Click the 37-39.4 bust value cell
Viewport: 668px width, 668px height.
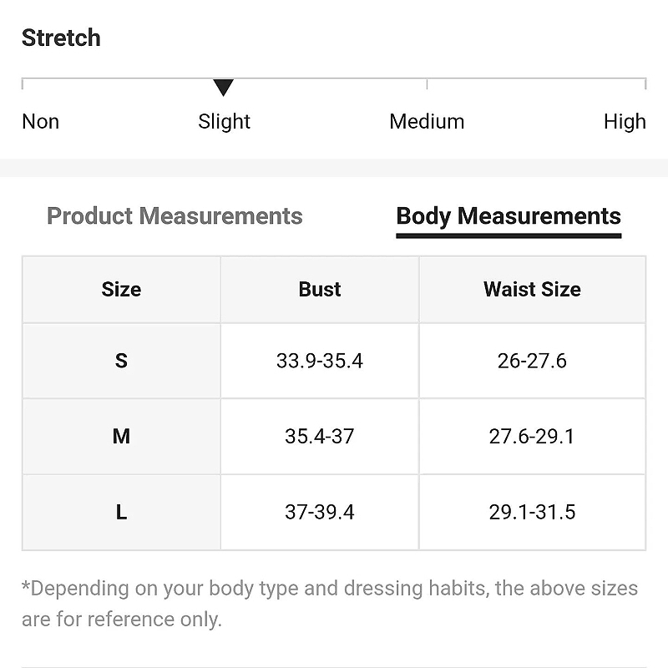click(320, 512)
